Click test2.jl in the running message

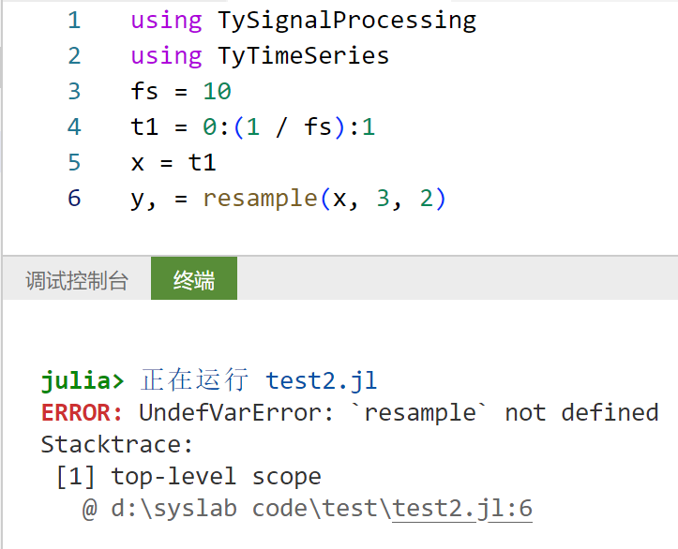click(x=322, y=380)
